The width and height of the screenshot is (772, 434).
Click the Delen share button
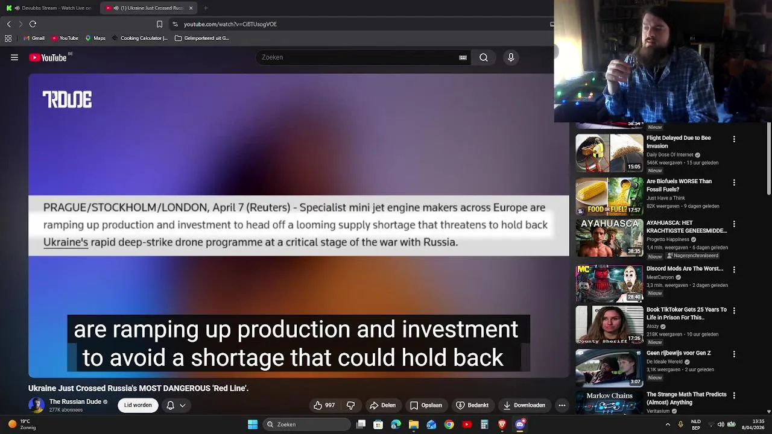[382, 405]
